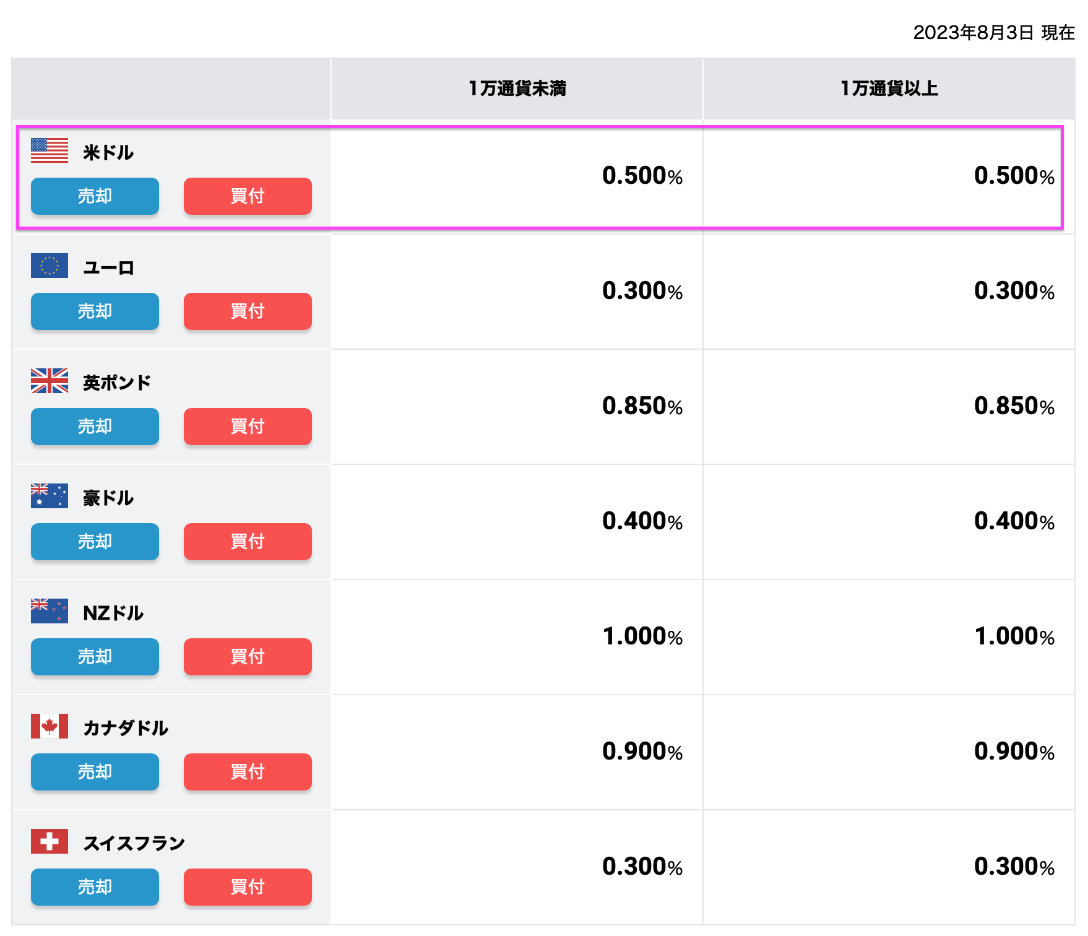
Task: Select the 1万通貨以上 column header
Action: pyautogui.click(x=888, y=88)
